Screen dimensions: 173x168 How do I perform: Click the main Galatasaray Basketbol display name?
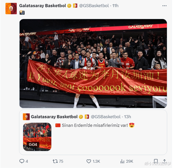pos(42,6)
